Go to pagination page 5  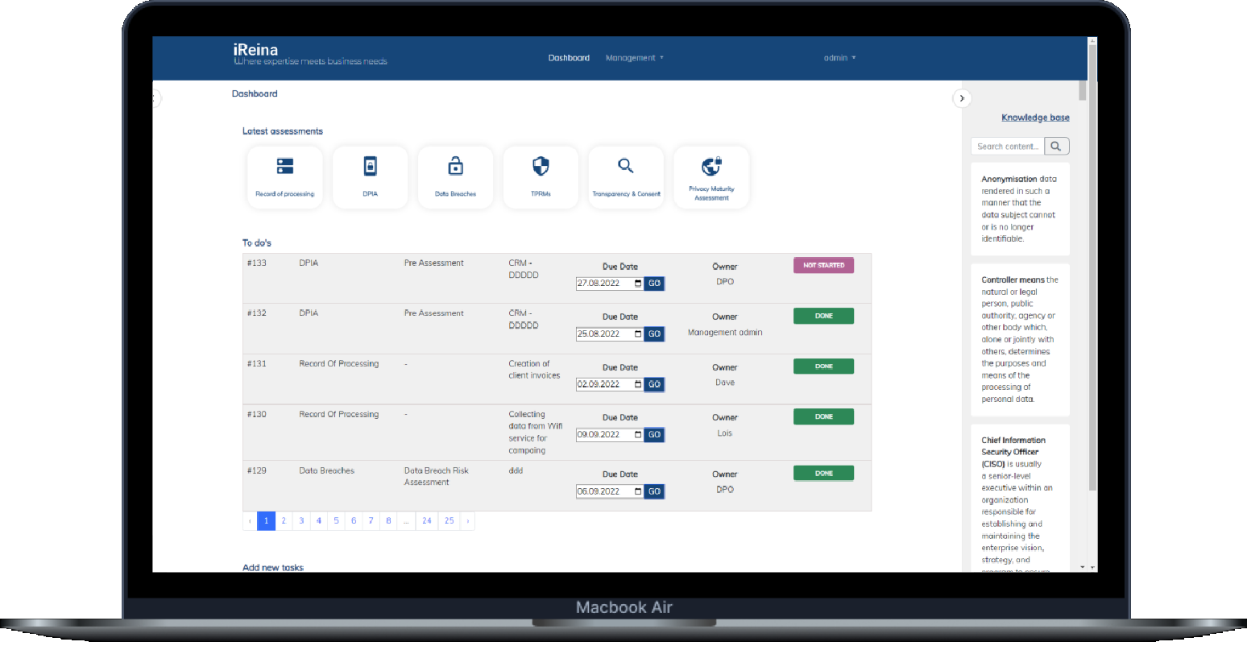coord(336,521)
